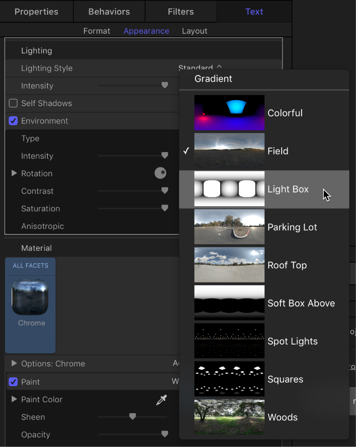This screenshot has width=356, height=447.
Task: Choose the Squares environment preset
Action: point(229,379)
